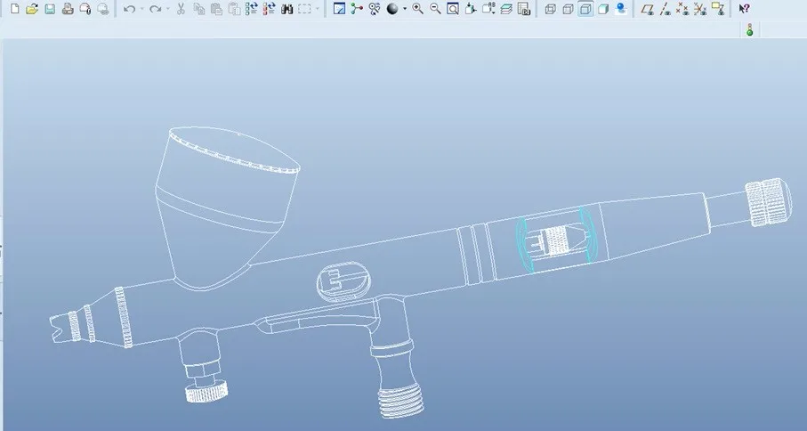Image resolution: width=807 pixels, height=431 pixels.
Task: Open the Layers stack icon
Action: (x=506, y=8)
